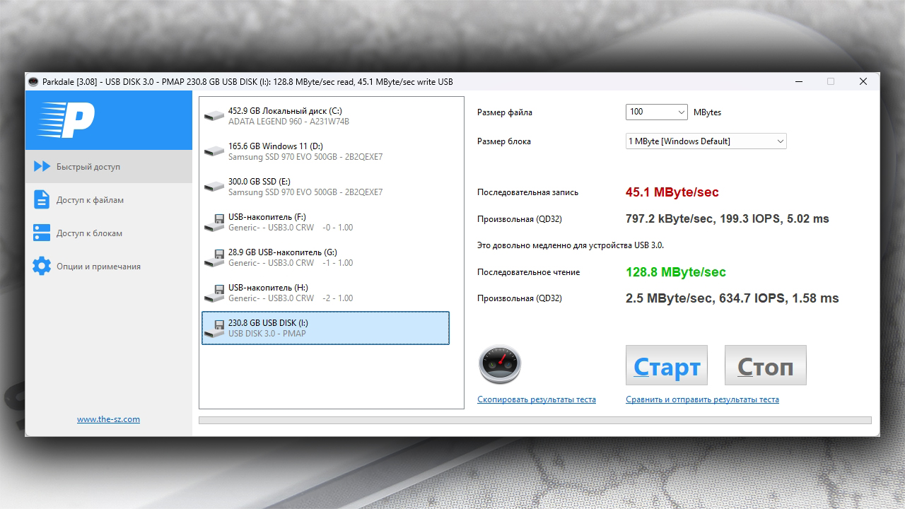Click the floppy drive icon for USB-накопитель (H:)
Image resolution: width=905 pixels, height=509 pixels.
point(214,293)
